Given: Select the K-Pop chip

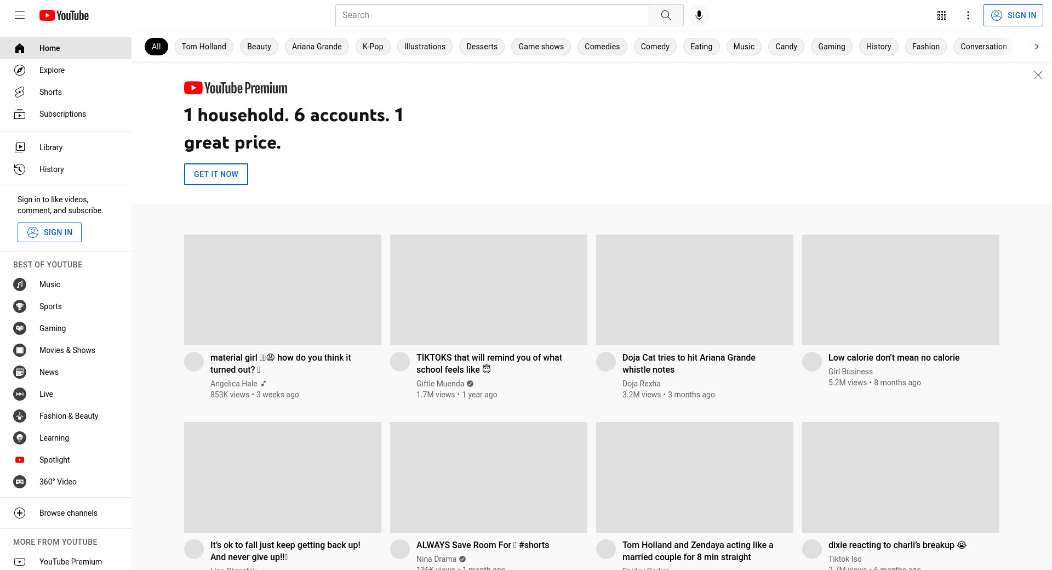Looking at the screenshot, I should pos(373,47).
